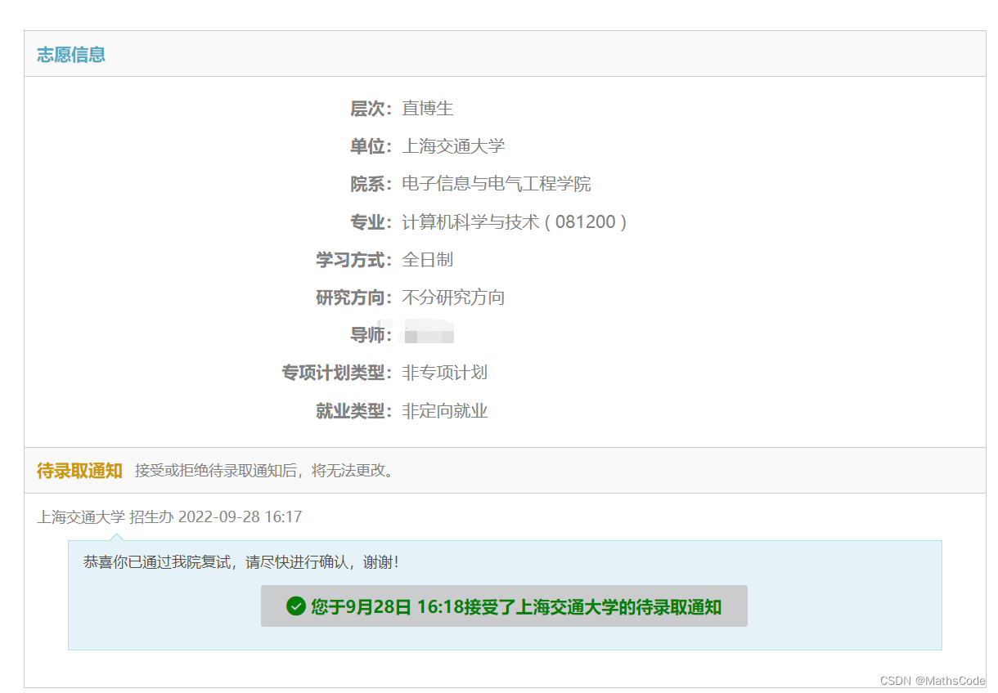Click the 院系 label
The height and width of the screenshot is (693, 998).
point(371,184)
